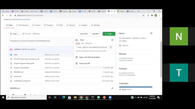Open notification center on taskbar
Screen dimensions: 195x109
click(158, 97)
